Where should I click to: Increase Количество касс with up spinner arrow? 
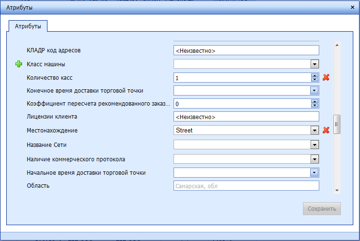click(314, 75)
